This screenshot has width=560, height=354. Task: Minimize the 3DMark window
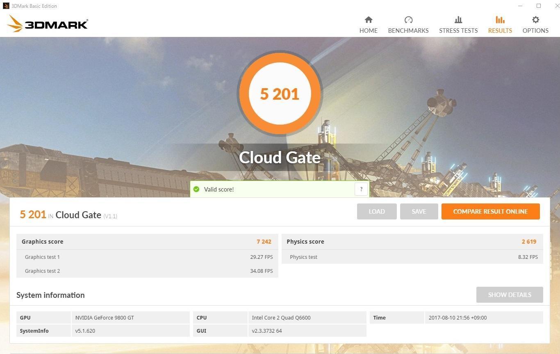(520, 6)
